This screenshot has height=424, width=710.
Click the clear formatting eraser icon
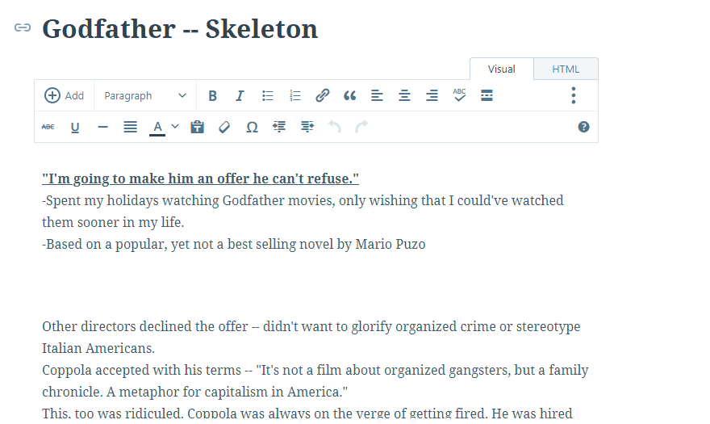(x=224, y=127)
